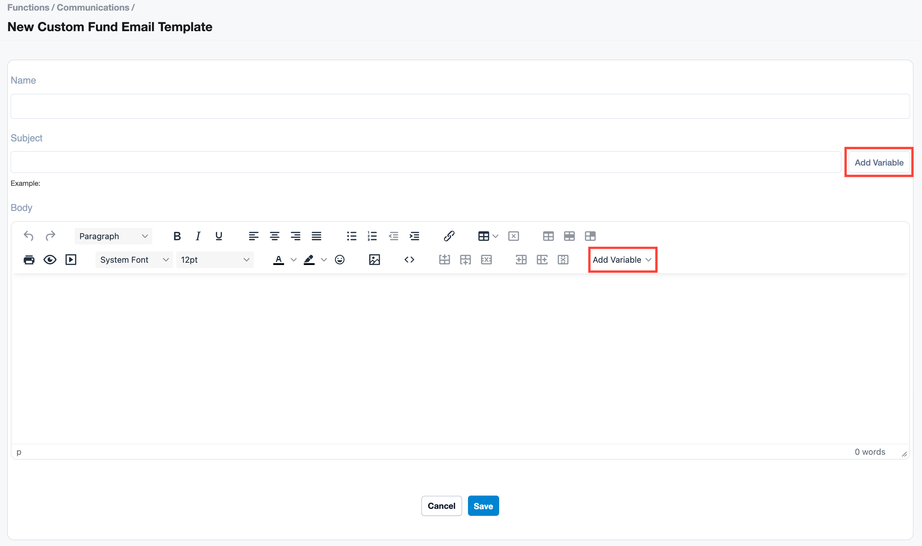The image size is (922, 546).
Task: Open the System Font dropdown
Action: (134, 260)
